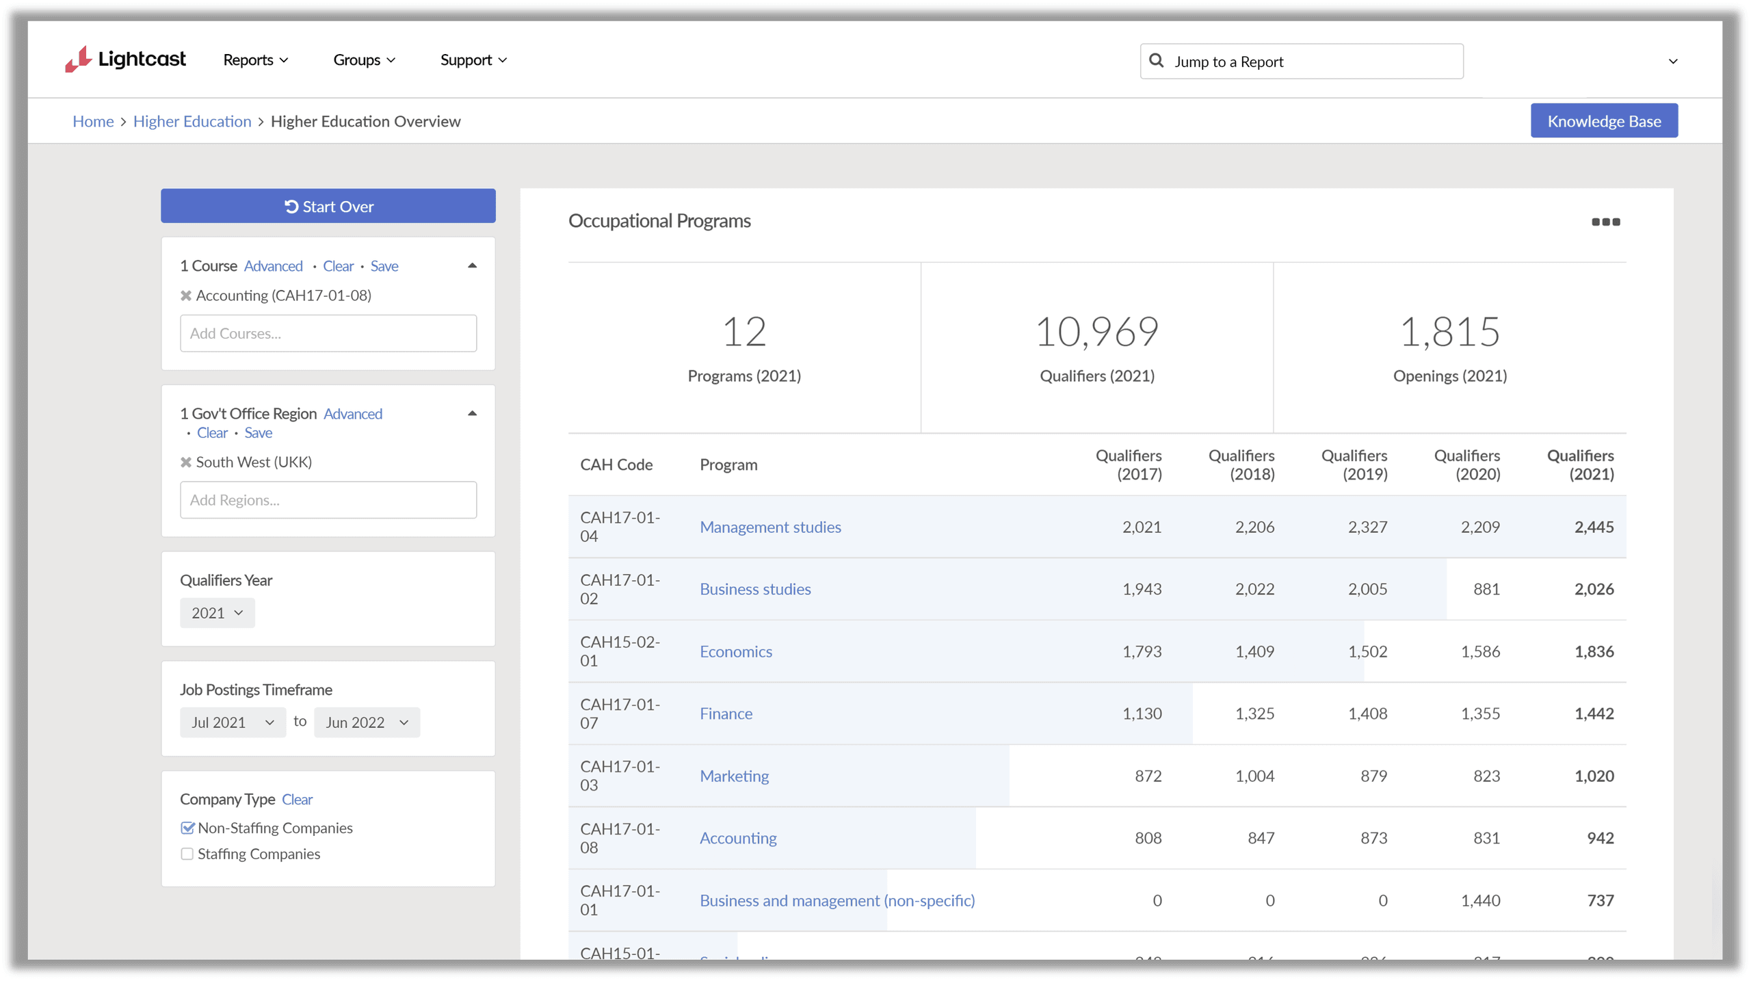The height and width of the screenshot is (983, 1751).
Task: Open the Jun 2022 end month dropdown
Action: point(367,722)
